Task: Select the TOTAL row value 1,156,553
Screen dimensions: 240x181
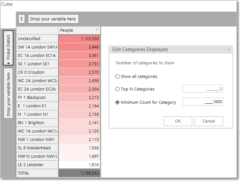Action: click(x=79, y=173)
